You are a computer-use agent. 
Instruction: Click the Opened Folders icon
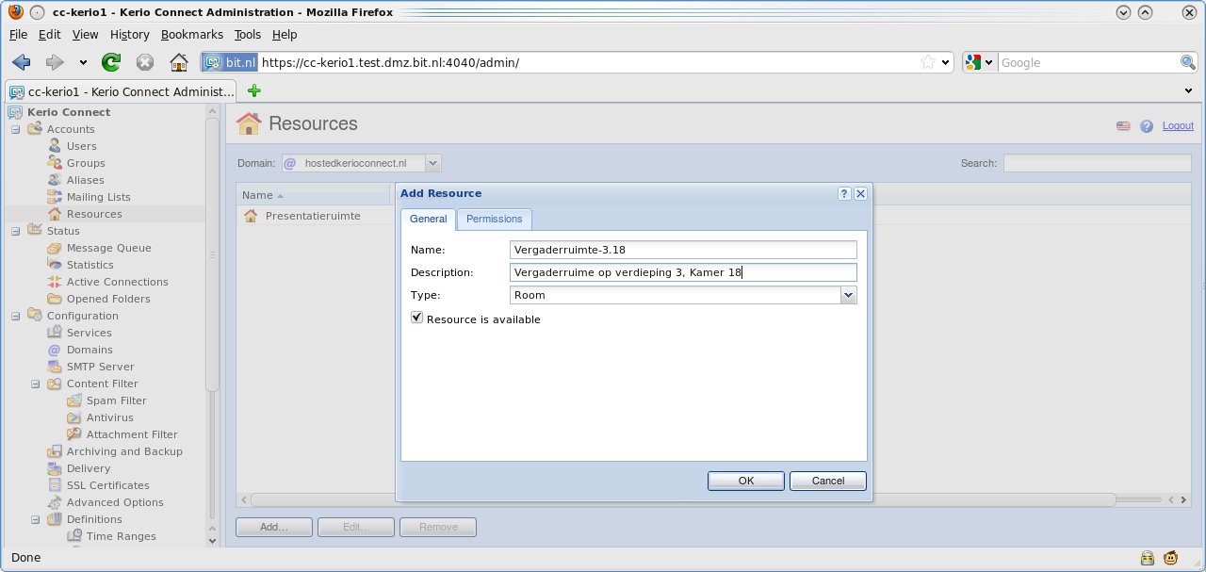[x=55, y=299]
